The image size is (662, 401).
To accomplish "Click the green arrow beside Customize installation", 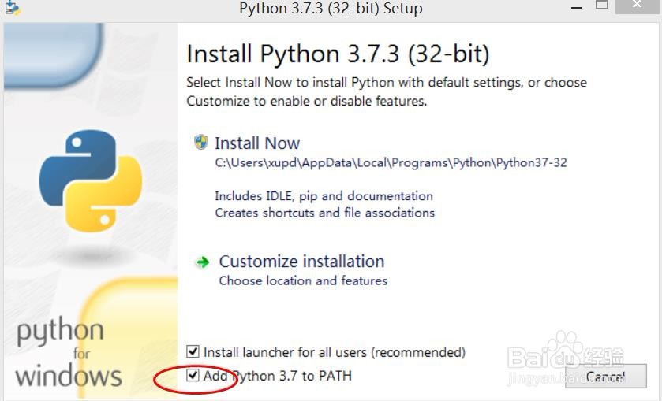I will coord(203,262).
